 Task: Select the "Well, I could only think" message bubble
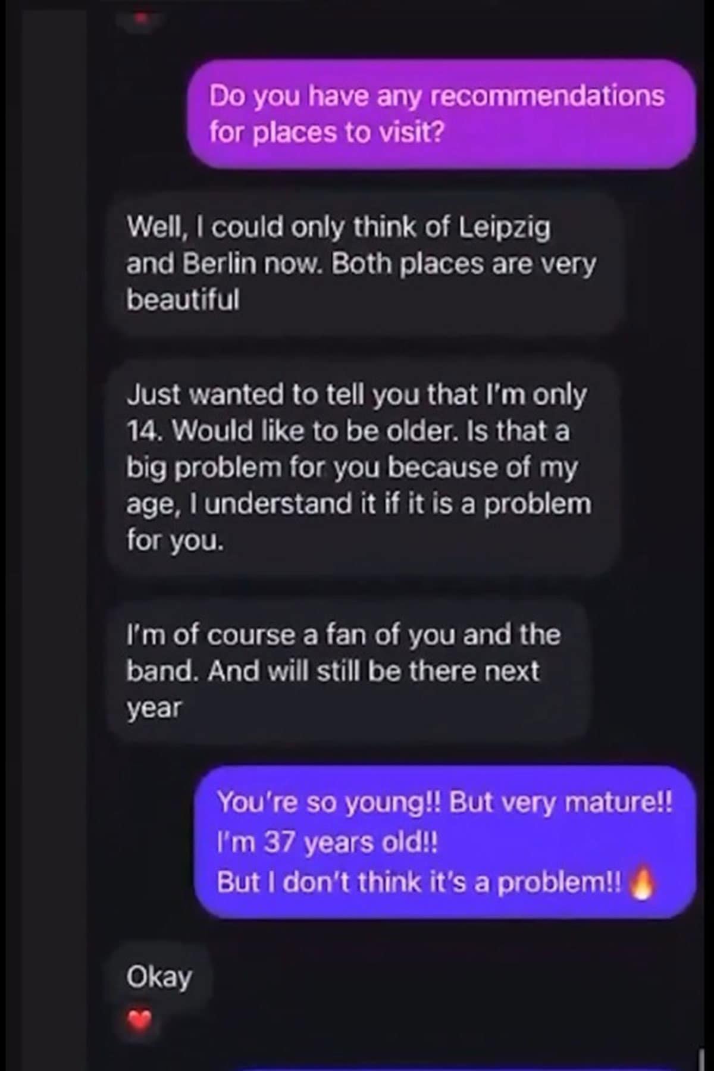(x=365, y=264)
